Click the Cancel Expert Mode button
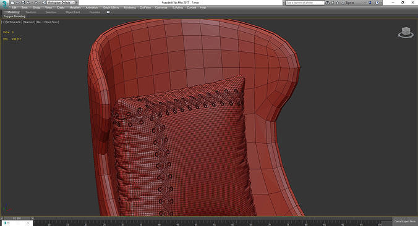This screenshot has width=418, height=226. pyautogui.click(x=405, y=222)
